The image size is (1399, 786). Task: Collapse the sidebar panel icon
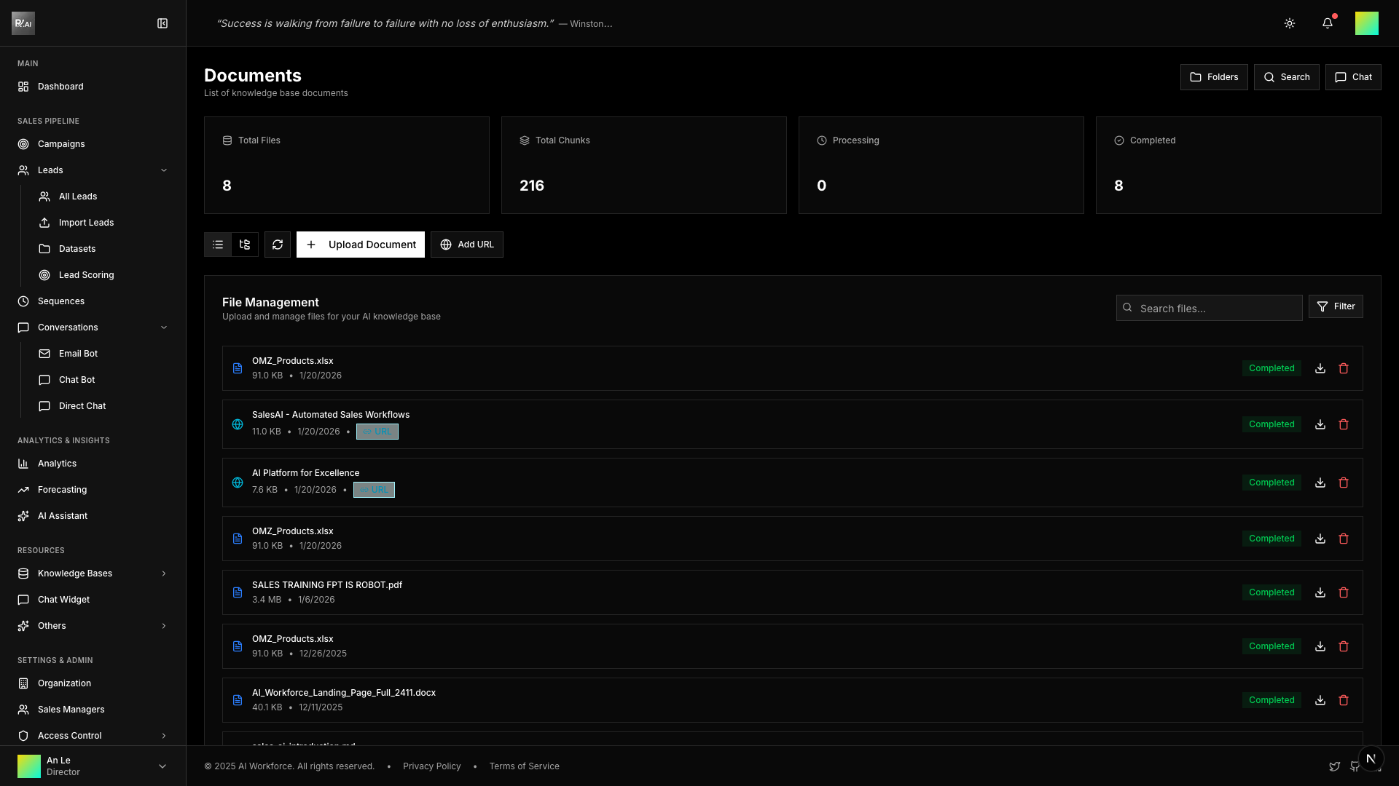pyautogui.click(x=162, y=23)
